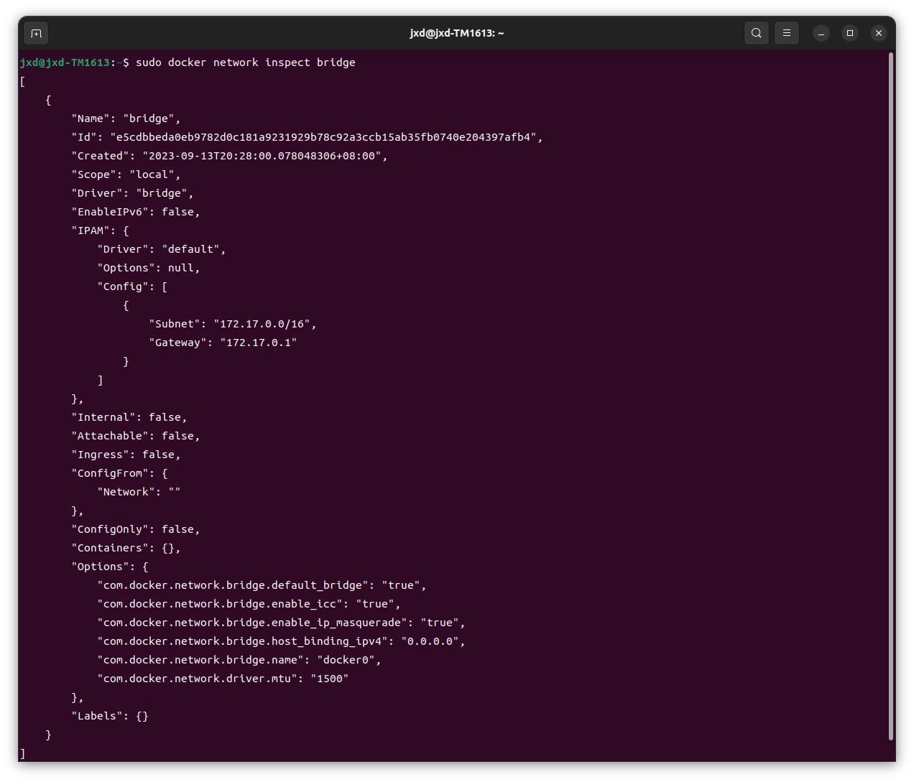Click the "Config": [ line
Screen dimensions: 914x782
click(x=133, y=287)
